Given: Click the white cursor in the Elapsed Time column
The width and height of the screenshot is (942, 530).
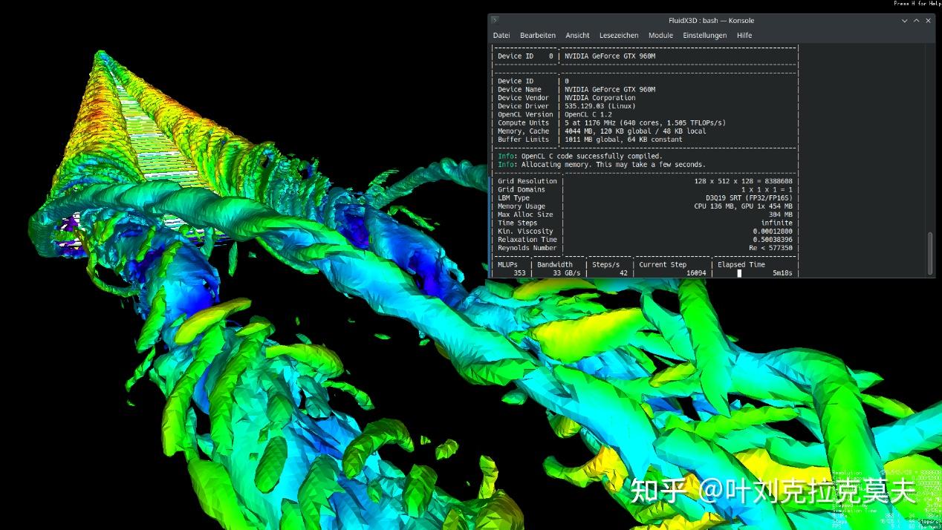Looking at the screenshot, I should (739, 272).
